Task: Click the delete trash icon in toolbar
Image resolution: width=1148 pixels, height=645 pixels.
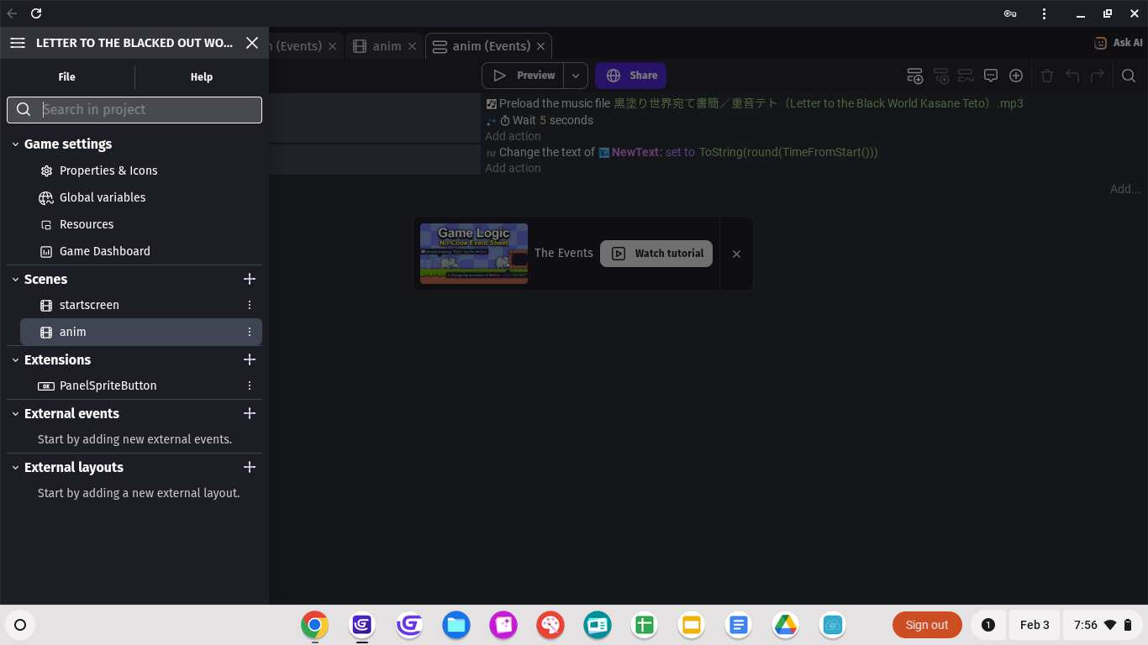Action: tap(1047, 76)
